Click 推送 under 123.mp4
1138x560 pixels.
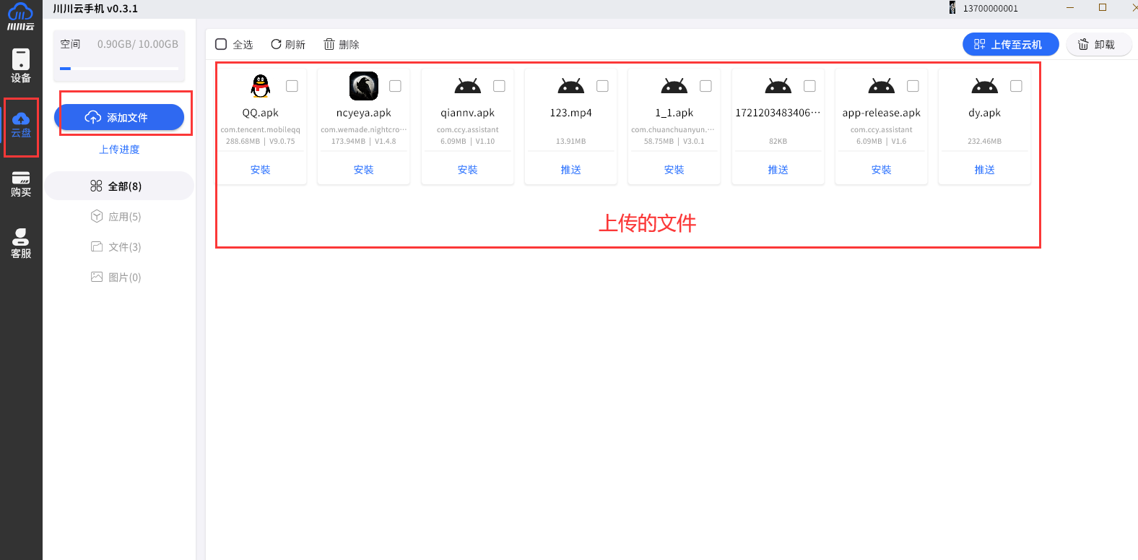coord(571,170)
